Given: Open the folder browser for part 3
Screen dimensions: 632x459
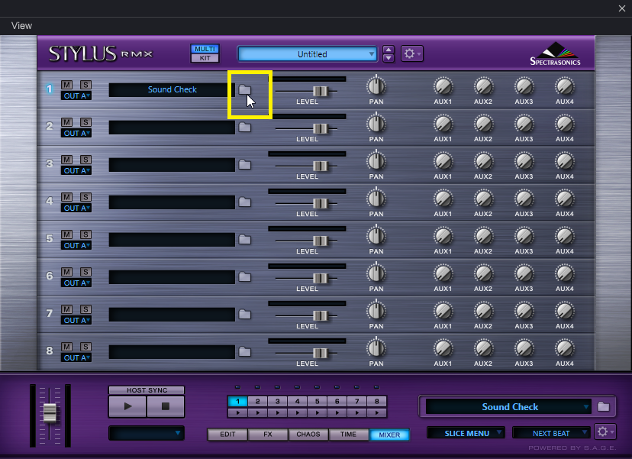Looking at the screenshot, I should click(245, 164).
